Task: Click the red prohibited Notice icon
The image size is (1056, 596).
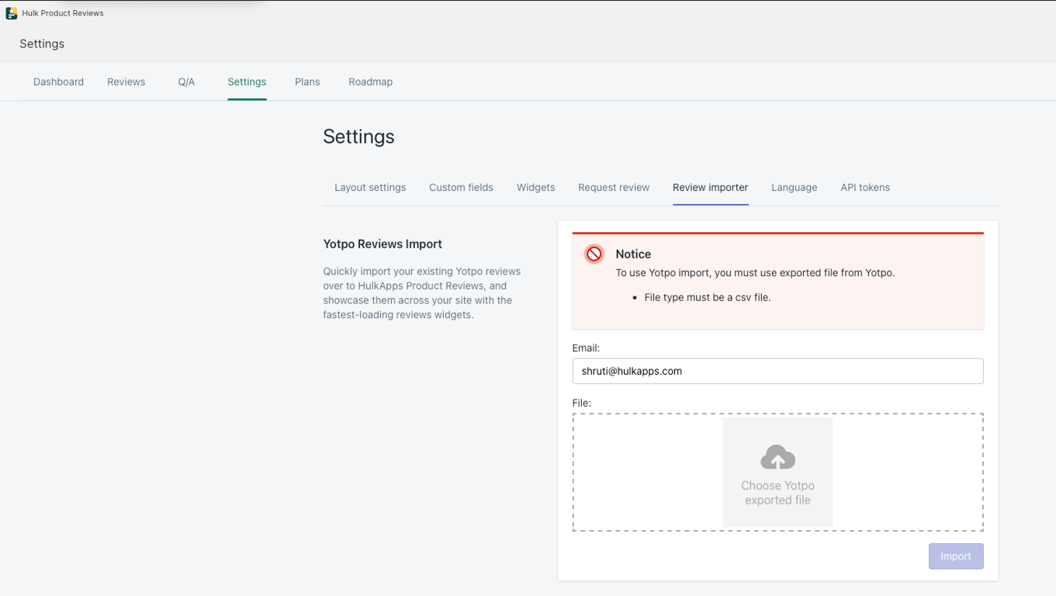Action: coord(594,255)
